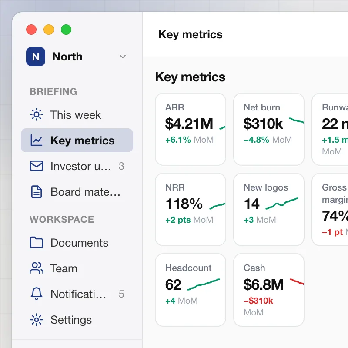This screenshot has height=348, width=348.
Task: Open Notifications from the sidebar
Action: coord(77,294)
